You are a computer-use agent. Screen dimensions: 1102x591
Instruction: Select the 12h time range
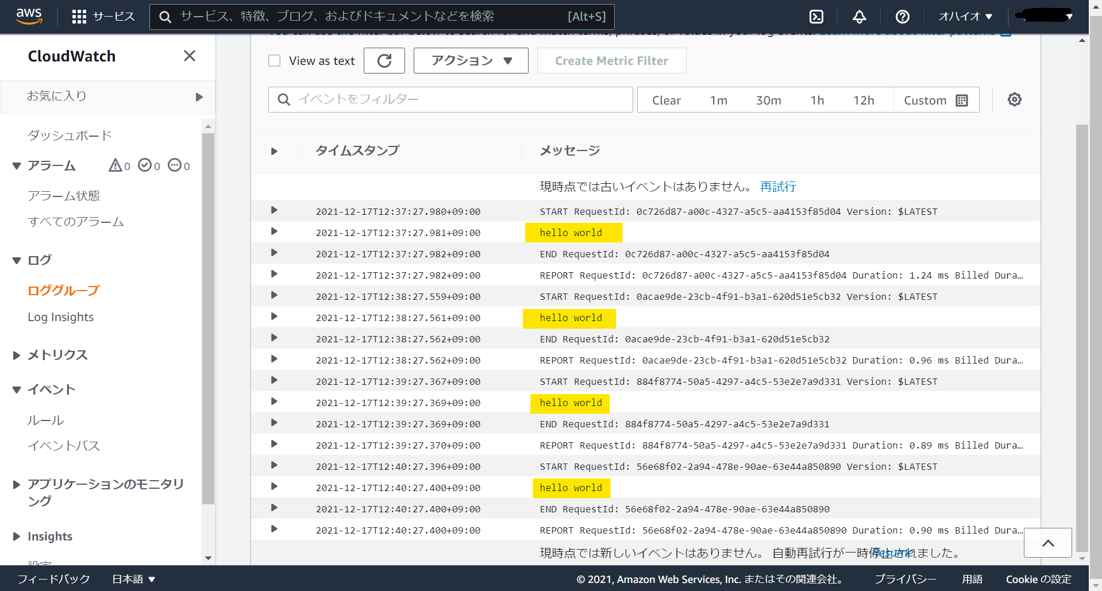point(864,100)
